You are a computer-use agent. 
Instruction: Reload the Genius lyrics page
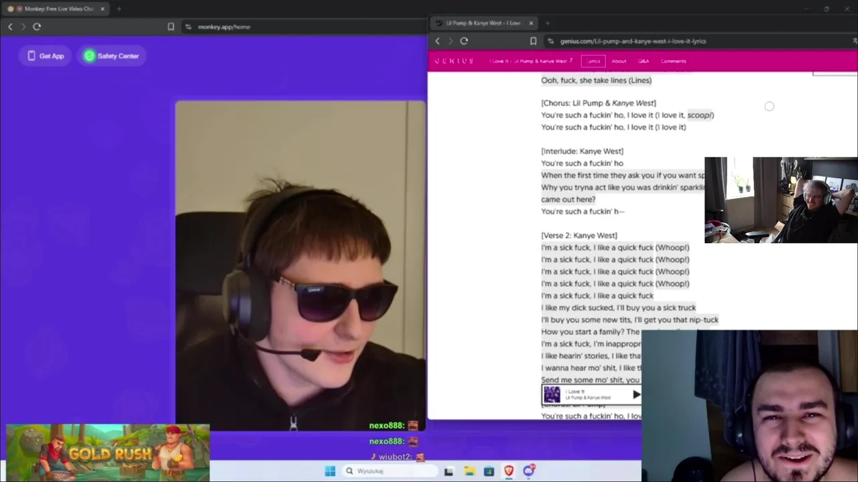[x=464, y=41]
